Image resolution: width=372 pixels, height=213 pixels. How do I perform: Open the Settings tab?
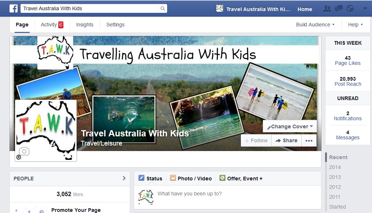point(115,25)
